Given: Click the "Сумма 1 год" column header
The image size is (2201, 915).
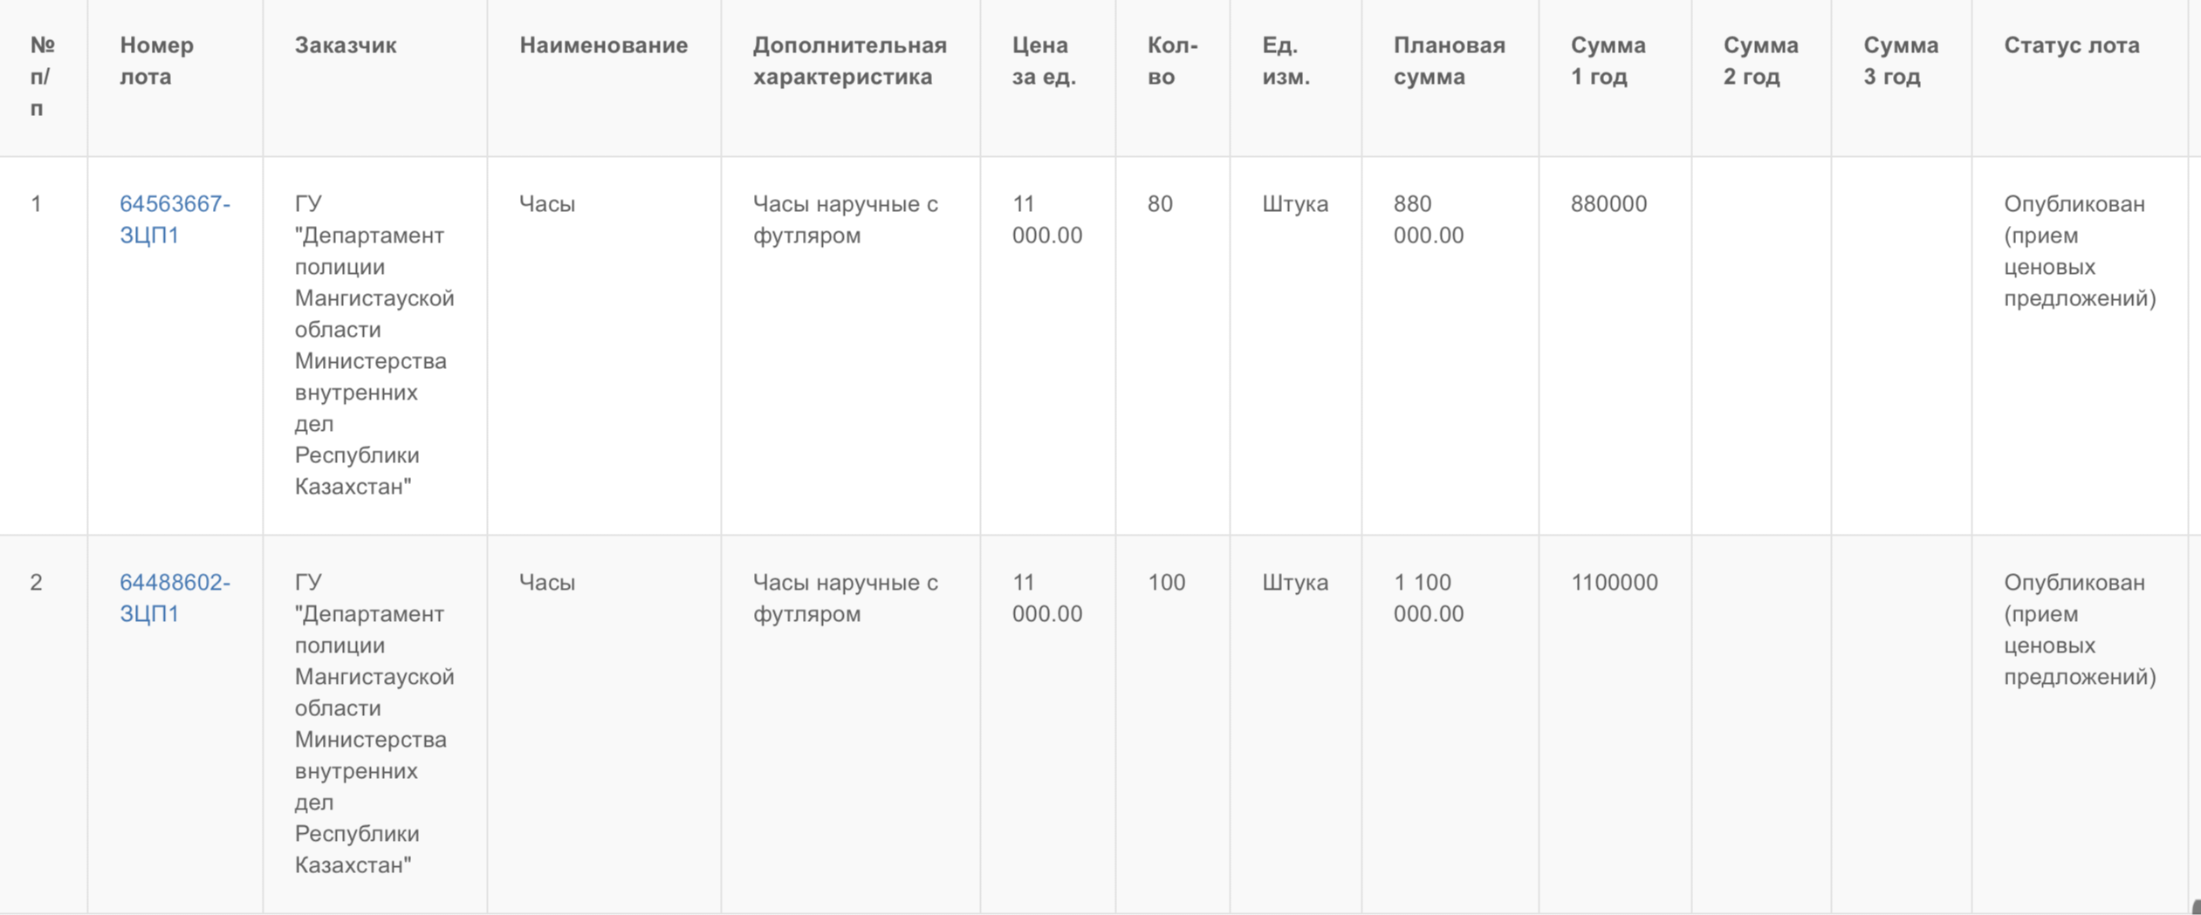Looking at the screenshot, I should point(1608,60).
